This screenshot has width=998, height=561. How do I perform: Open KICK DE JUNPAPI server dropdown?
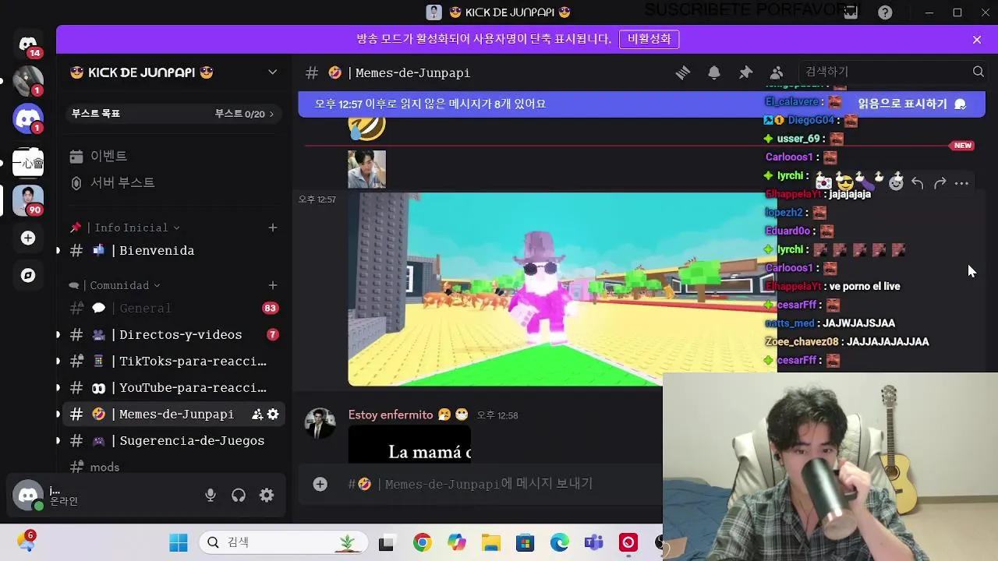(x=273, y=72)
